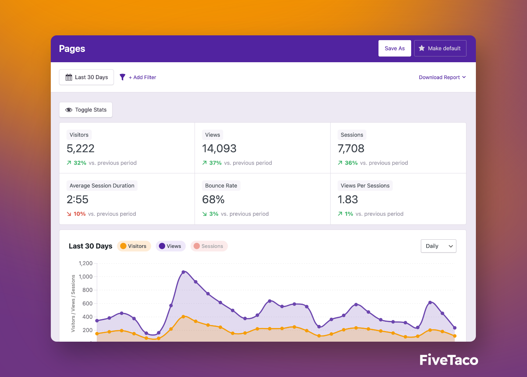Open the Last 30 Days date picker
Screen dimensions: 527x377
[86, 77]
